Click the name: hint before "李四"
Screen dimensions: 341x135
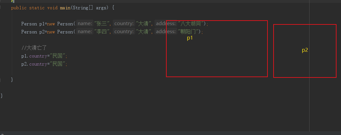tap(84, 32)
